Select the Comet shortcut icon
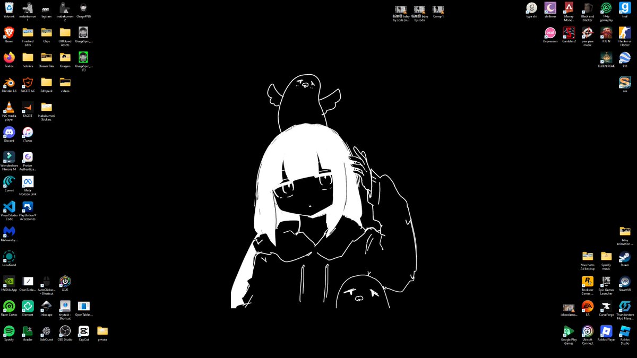 [9, 181]
